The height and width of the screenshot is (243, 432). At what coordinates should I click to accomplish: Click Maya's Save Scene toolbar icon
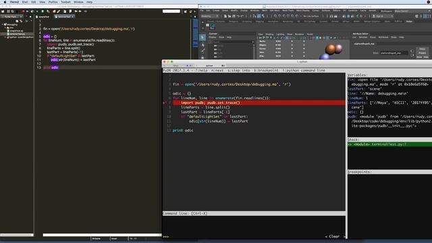(234, 16)
